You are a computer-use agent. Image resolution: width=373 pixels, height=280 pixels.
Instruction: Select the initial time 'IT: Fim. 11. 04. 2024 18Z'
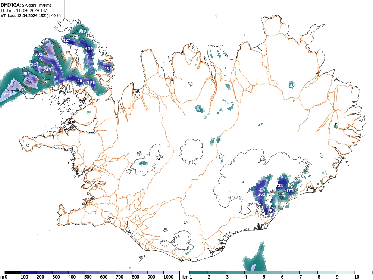coord(24,10)
